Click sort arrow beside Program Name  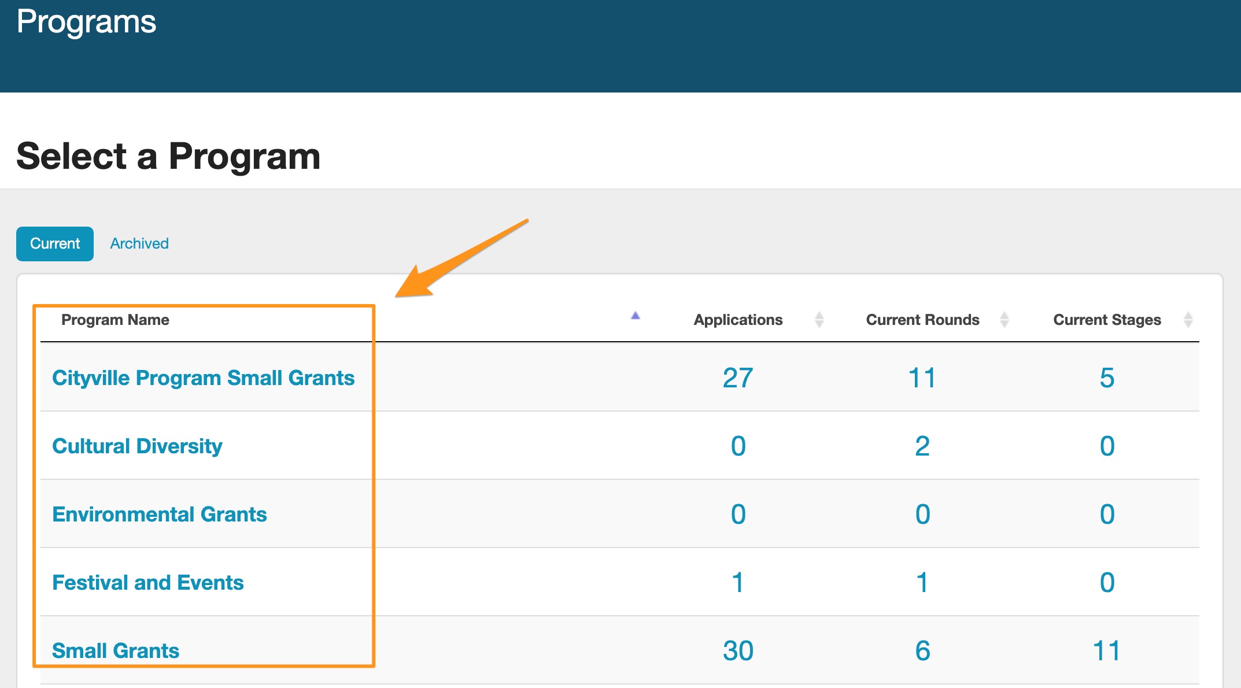(x=635, y=316)
